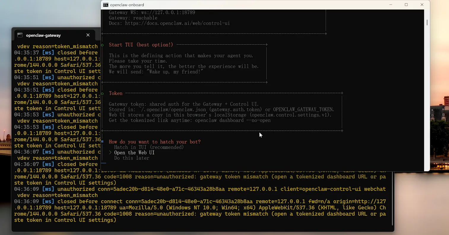449x235 pixels.
Task: Click the openclaw-onboard console window icon
Action: (106, 5)
